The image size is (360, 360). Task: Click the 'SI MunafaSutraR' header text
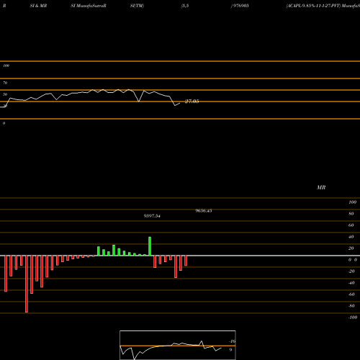click(x=89, y=6)
